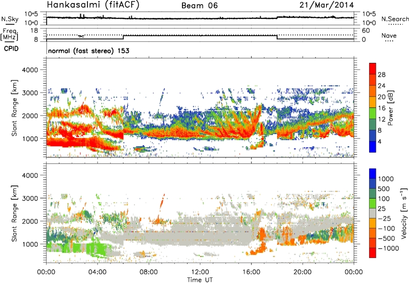Click the 'Hankasalmi (fitACF)' title text

click(93, 5)
